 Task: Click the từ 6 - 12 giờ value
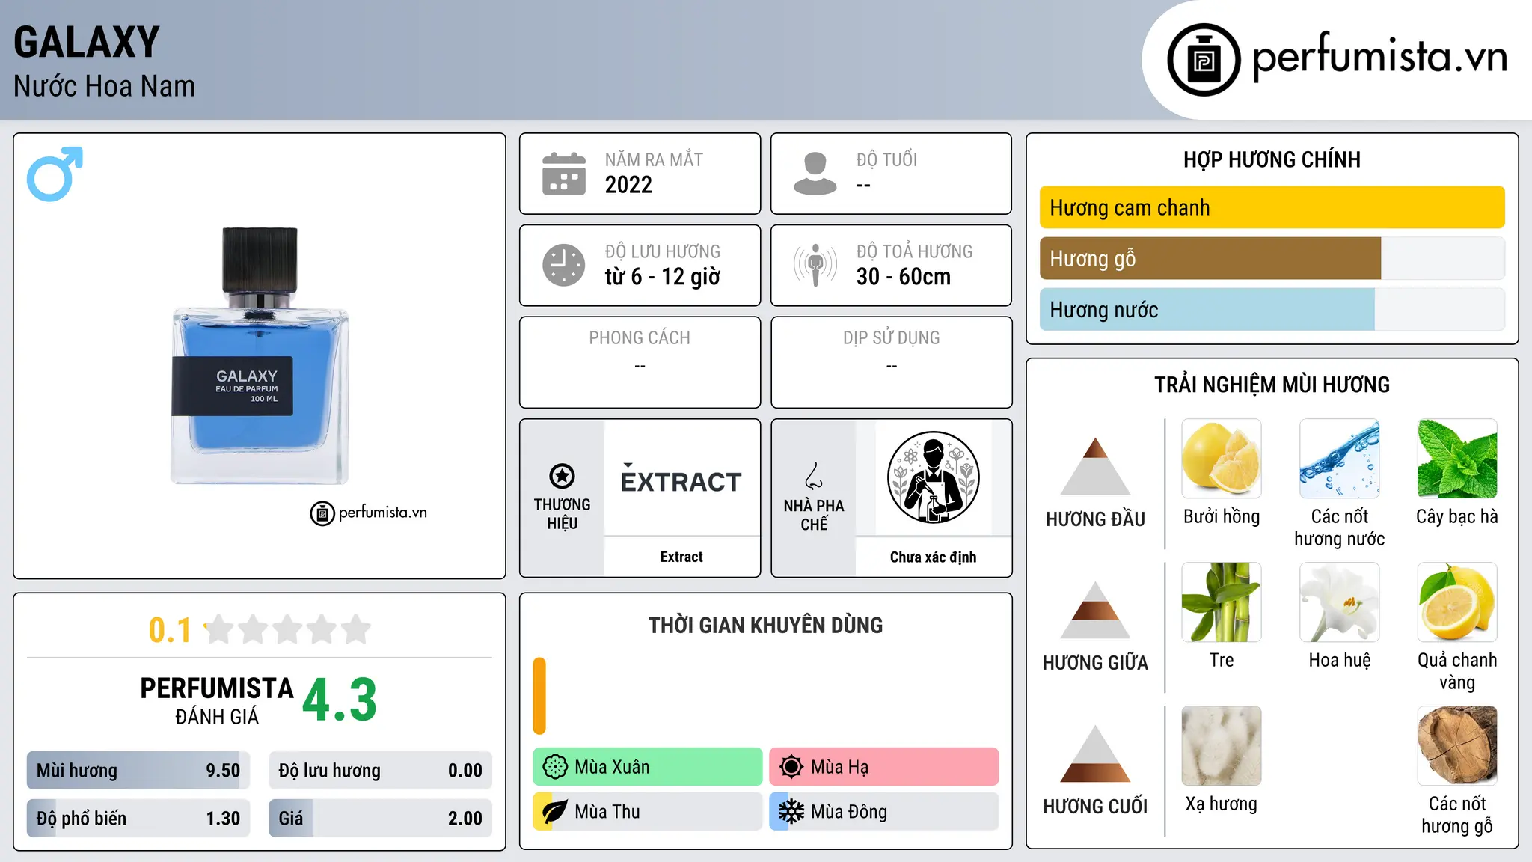pos(662,277)
